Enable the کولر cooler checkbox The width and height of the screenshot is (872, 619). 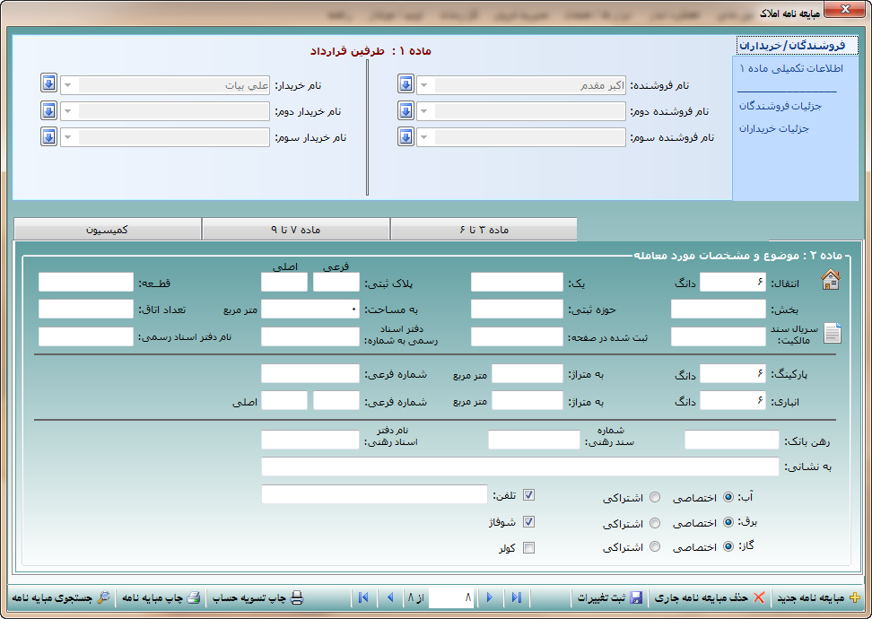[x=528, y=548]
